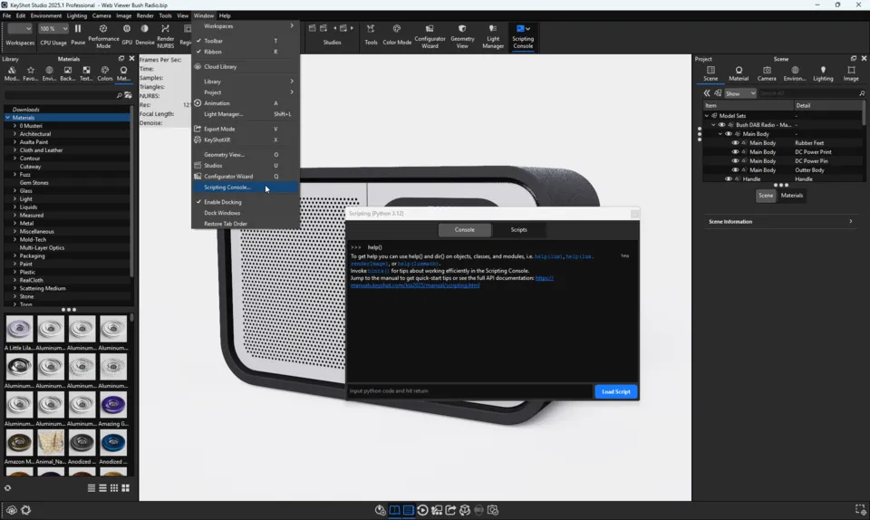Image resolution: width=870 pixels, height=520 pixels.
Task: Open Color Mode from ribbon
Action: coord(397,34)
